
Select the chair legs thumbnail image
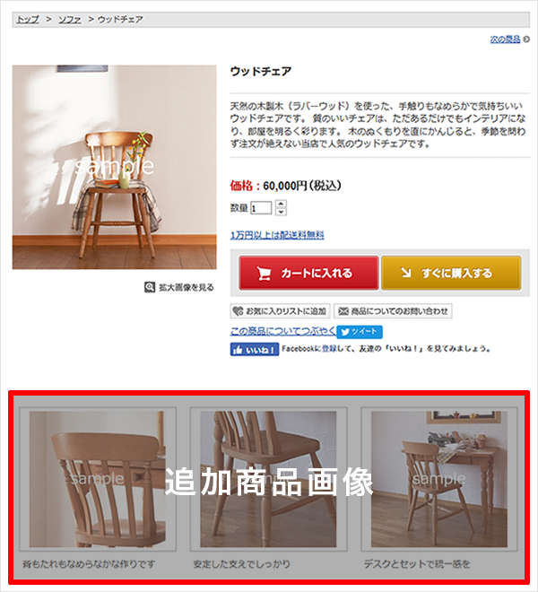[x=268, y=479]
